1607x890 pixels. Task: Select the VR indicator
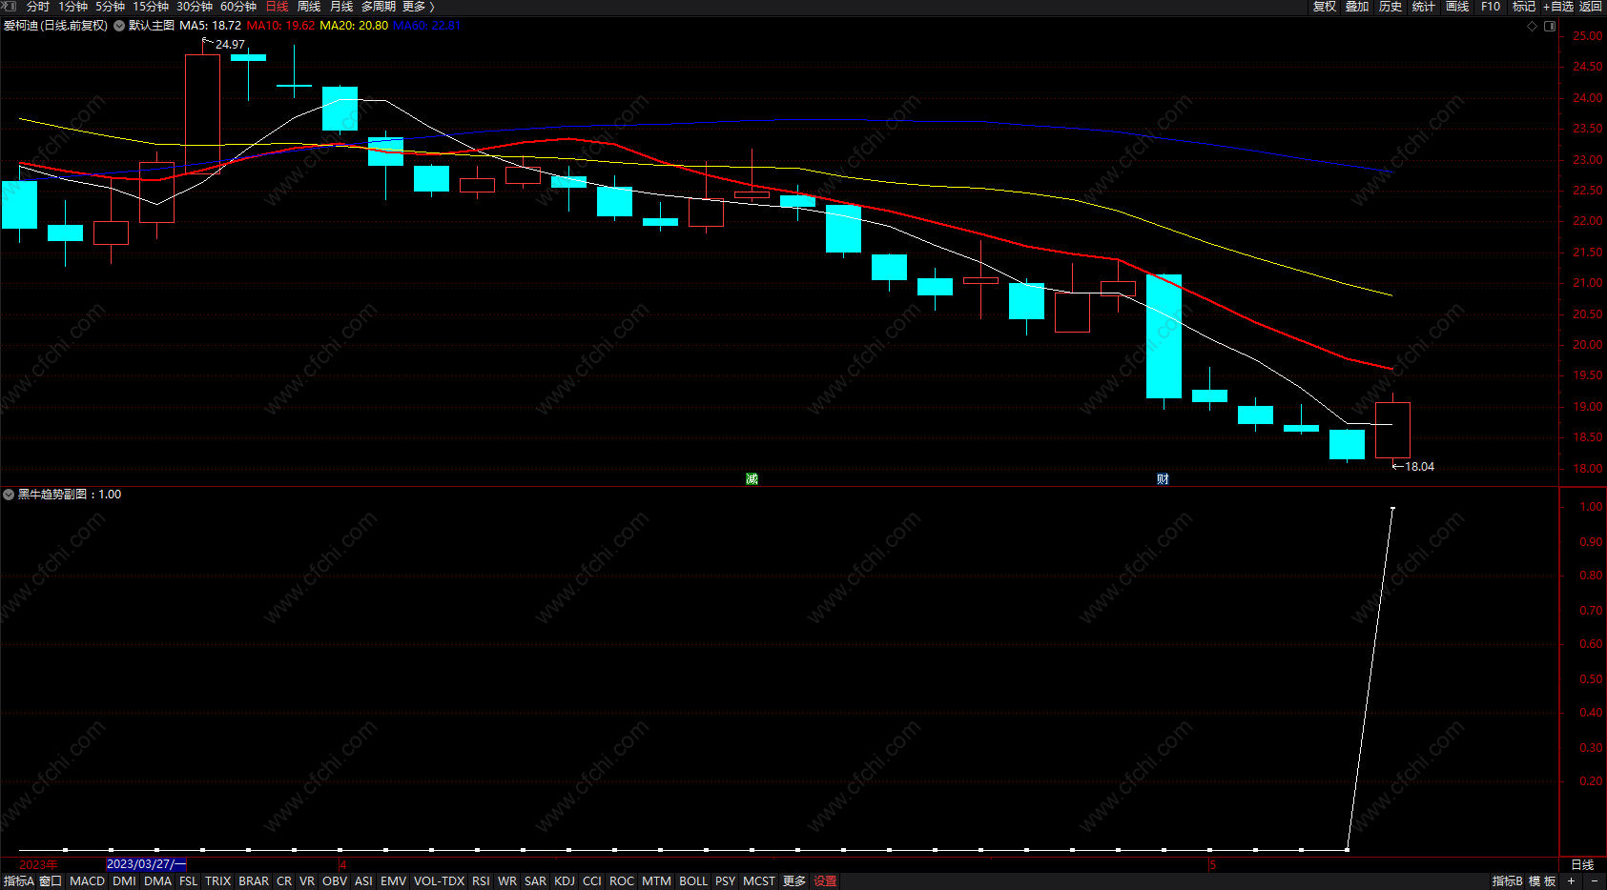(x=307, y=881)
